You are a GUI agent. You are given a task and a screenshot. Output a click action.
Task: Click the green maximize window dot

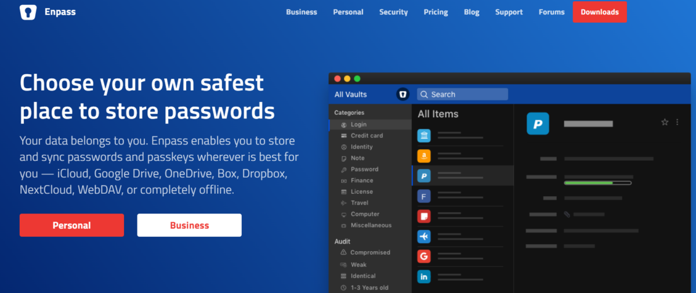[x=357, y=78]
